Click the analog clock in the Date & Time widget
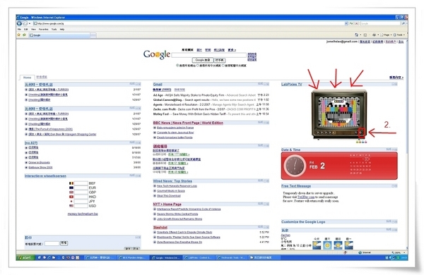This screenshot has height=275, width=424. coord(295,166)
